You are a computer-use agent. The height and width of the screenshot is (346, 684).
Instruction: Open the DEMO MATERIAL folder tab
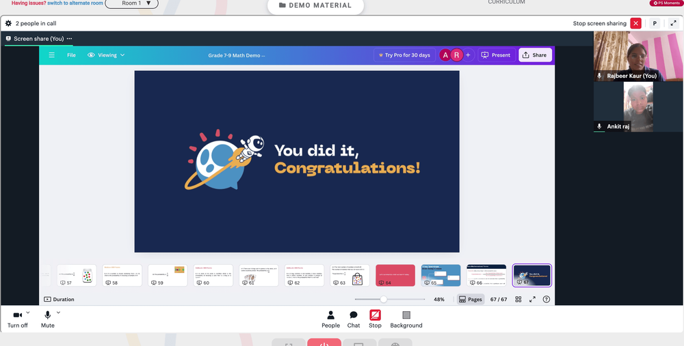pyautogui.click(x=315, y=5)
